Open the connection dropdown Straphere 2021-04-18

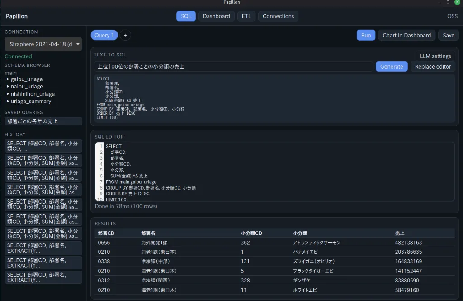[x=43, y=44]
